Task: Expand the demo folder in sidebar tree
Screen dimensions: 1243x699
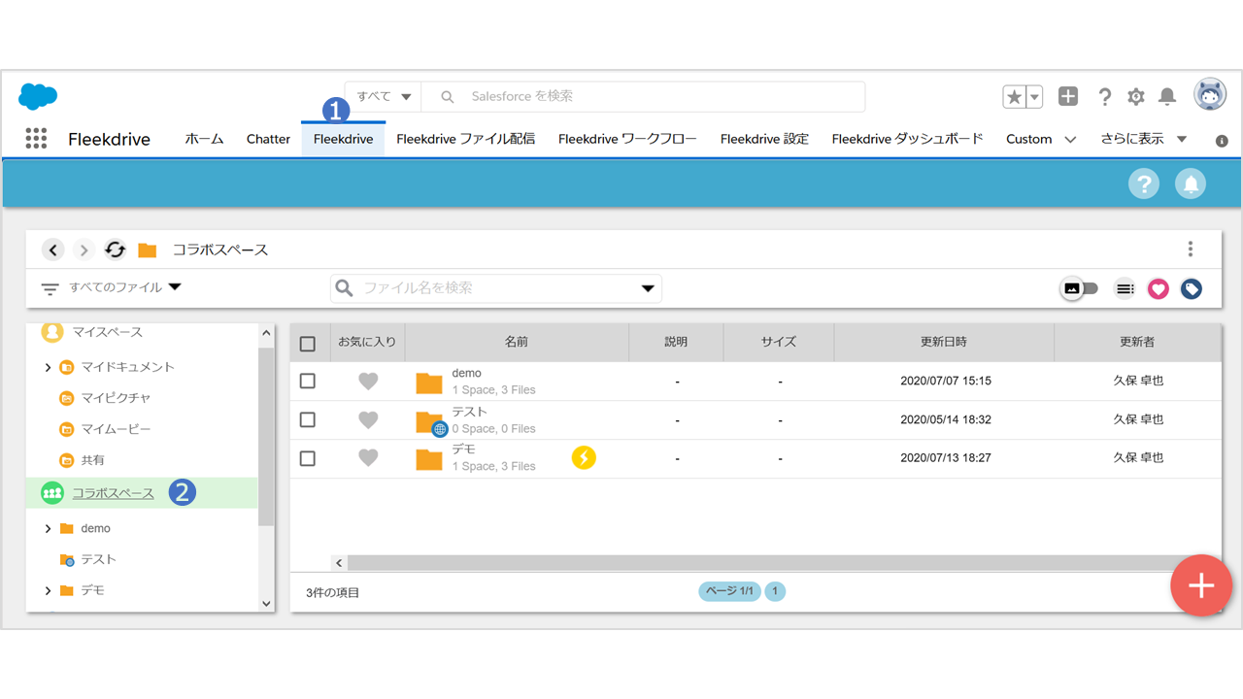Action: coord(48,528)
